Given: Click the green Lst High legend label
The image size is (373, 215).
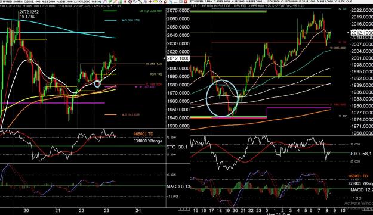Looking at the screenshot, I should [151, 11].
